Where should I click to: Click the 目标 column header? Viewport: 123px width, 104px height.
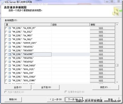(x=71, y=25)
